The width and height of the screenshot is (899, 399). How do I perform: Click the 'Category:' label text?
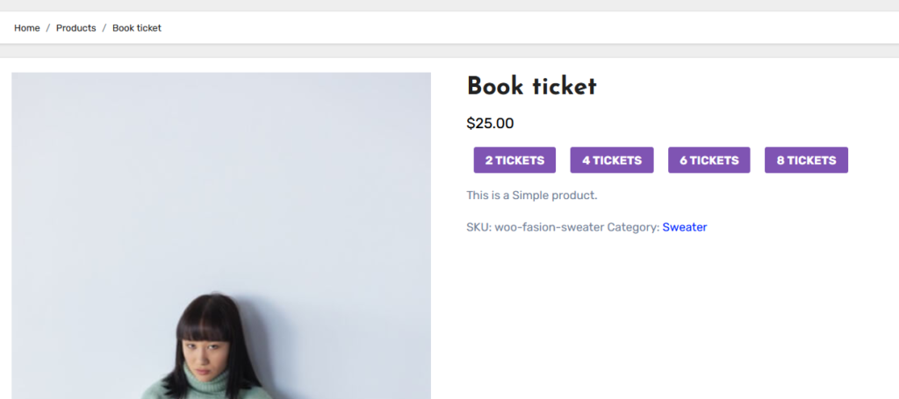[632, 227]
